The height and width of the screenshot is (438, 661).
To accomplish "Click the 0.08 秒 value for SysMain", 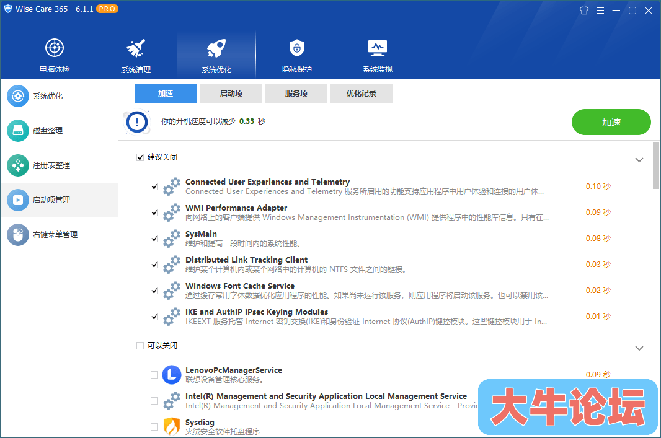I will pyautogui.click(x=598, y=239).
